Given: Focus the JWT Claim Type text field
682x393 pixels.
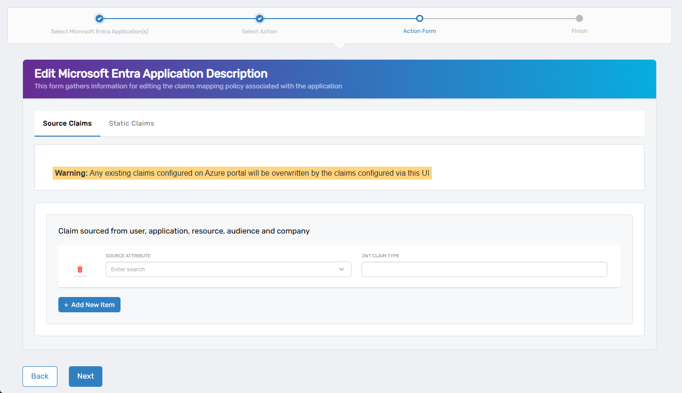Looking at the screenshot, I should 484,269.
